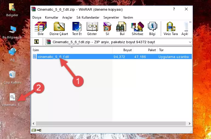Expand hidden toolbar buttons chevron
The height and width of the screenshot is (139, 211).
pos(190,22)
